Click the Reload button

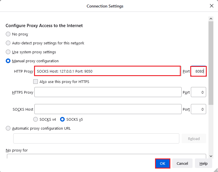tap(194, 139)
